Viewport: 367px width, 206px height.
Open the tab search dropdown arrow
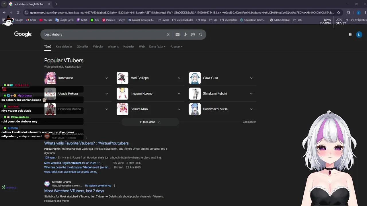coord(4,4)
